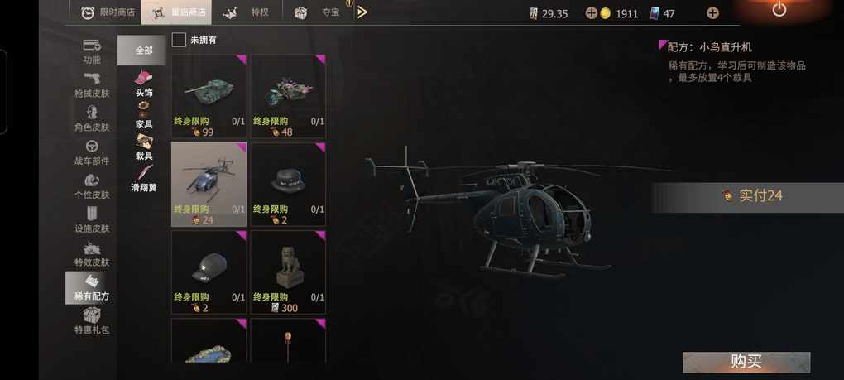Open the 特惠礼包 gift pack category
Image resolution: width=844 pixels, height=380 pixels.
92,321
